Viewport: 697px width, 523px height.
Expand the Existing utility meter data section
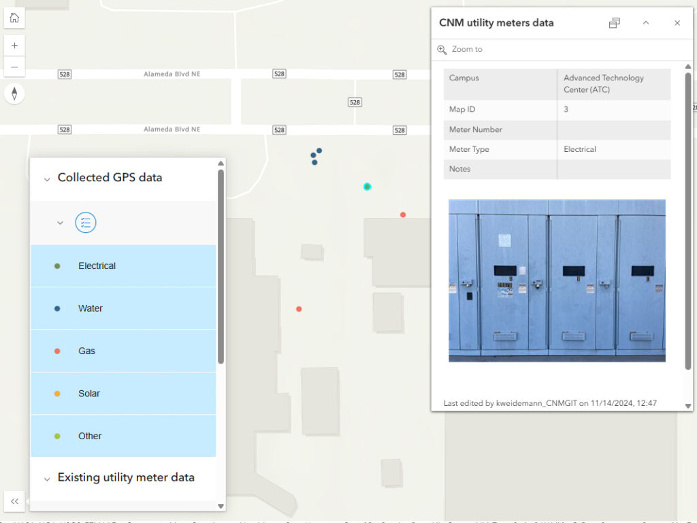tap(47, 479)
